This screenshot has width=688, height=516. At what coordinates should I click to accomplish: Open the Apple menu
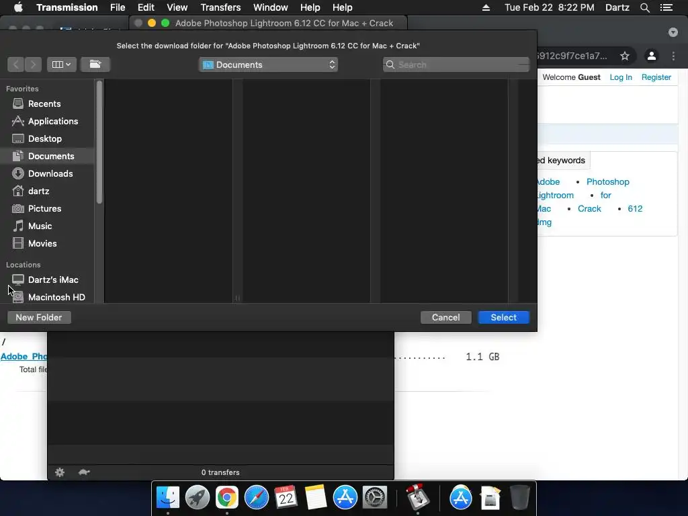(x=18, y=7)
